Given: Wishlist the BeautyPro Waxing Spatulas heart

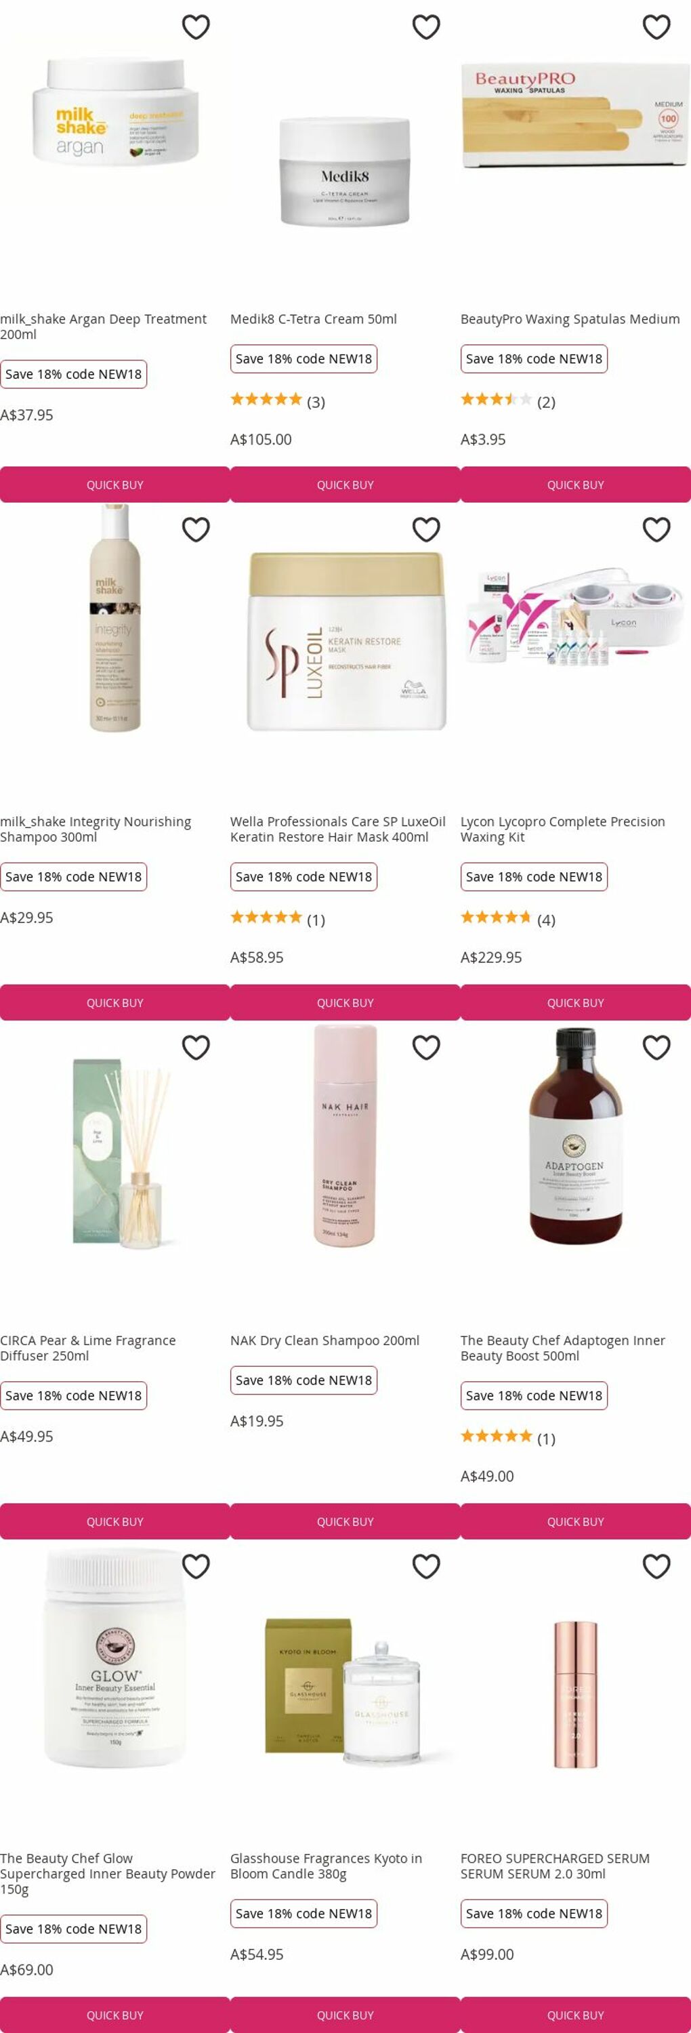Looking at the screenshot, I should point(656,27).
